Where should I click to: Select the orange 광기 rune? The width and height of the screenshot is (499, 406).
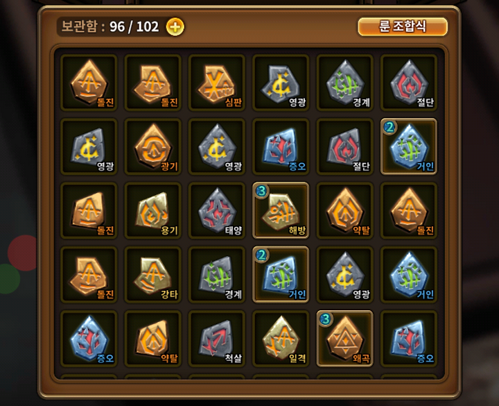[152, 146]
